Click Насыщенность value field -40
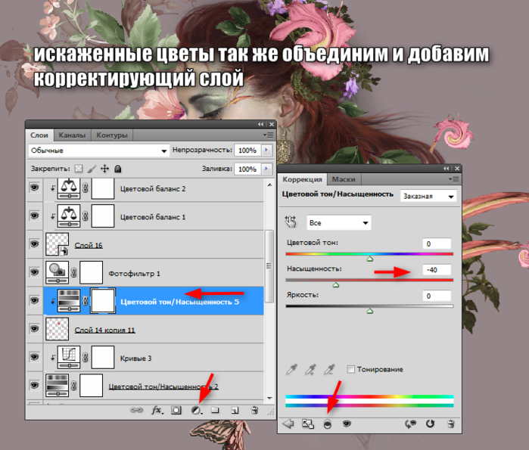Image resolution: width=529 pixels, height=450 pixels. [437, 270]
